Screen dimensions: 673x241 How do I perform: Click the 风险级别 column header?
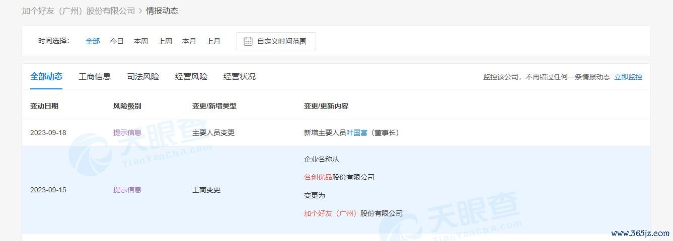click(127, 106)
